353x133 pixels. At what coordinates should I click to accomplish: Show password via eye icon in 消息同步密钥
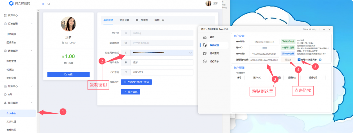click(x=190, y=53)
